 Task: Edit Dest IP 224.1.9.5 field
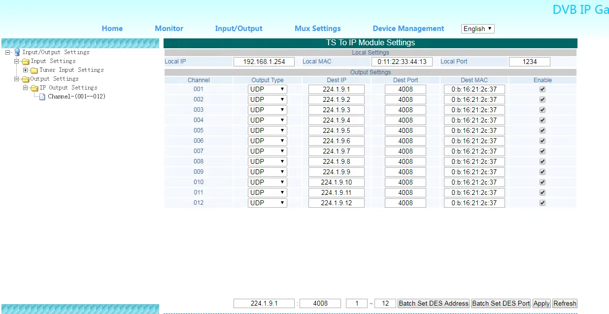point(337,130)
